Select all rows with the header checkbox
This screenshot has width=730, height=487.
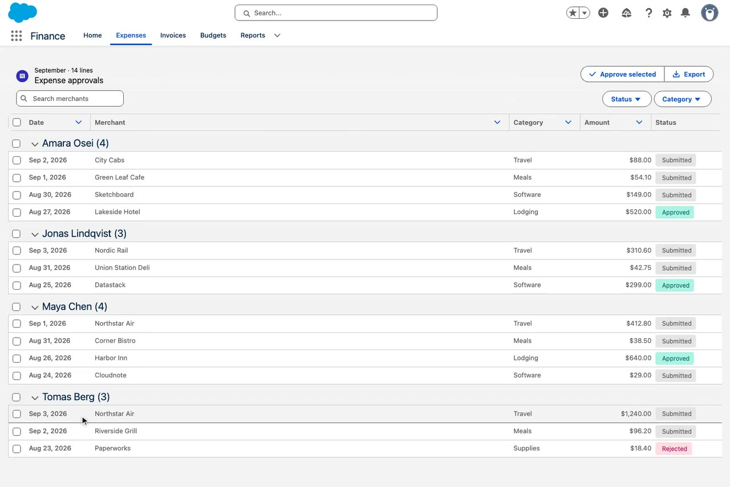17,123
